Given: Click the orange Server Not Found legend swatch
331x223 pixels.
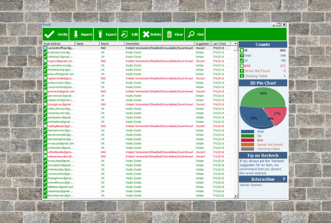Looking at the screenshot, I should click(x=247, y=145).
